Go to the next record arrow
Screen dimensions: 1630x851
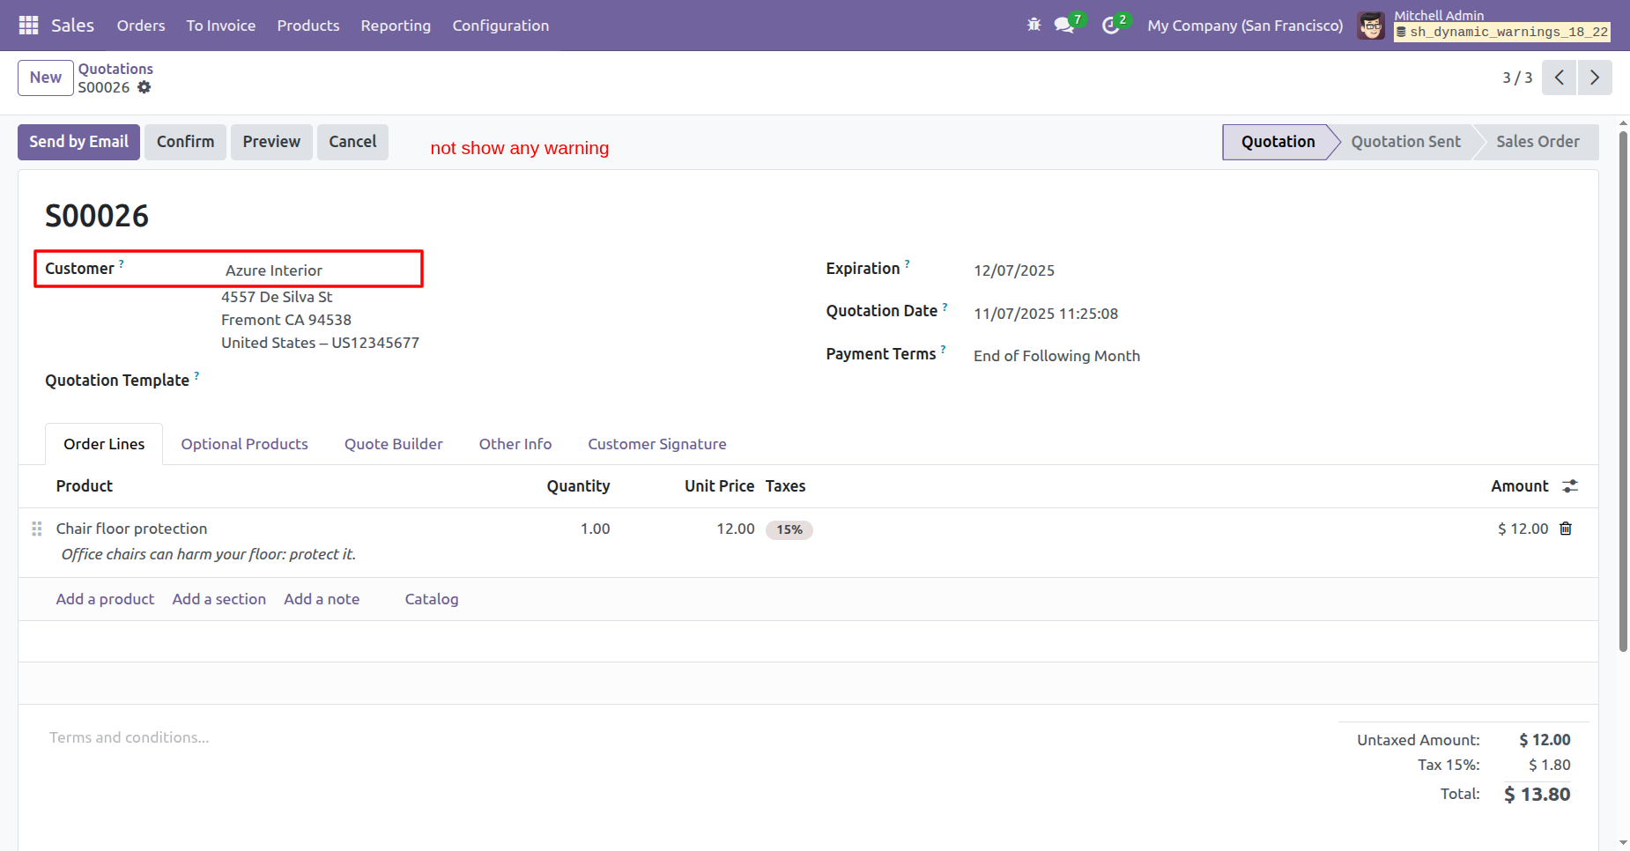point(1594,78)
